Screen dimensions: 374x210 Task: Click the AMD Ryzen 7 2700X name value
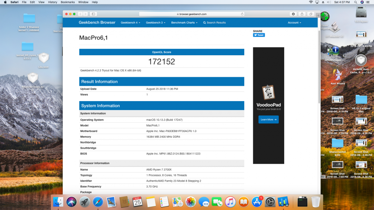coord(159,170)
